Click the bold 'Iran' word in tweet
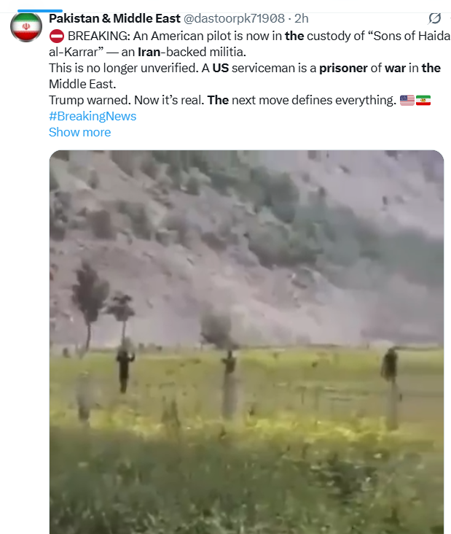Screen dimensions: 451x534 point(149,52)
